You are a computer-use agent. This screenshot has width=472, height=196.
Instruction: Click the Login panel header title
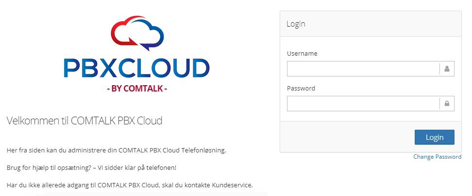coord(296,24)
